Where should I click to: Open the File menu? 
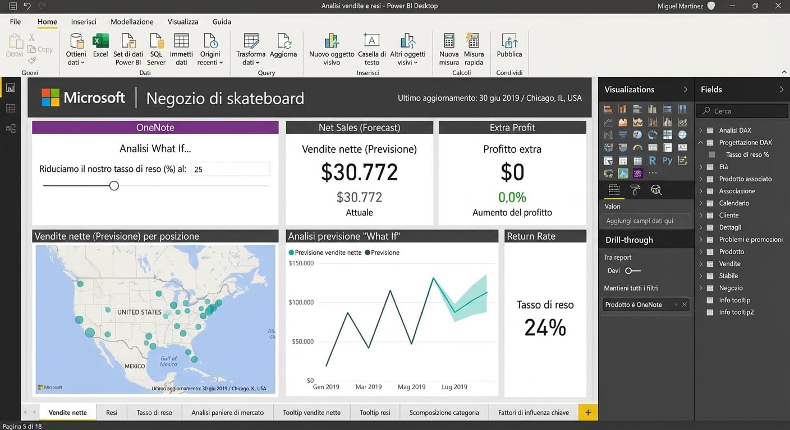(x=15, y=22)
